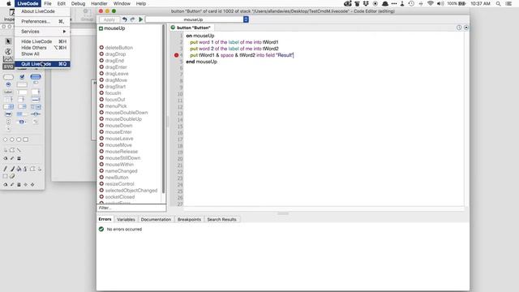Open the Debug menu in menu bar
Screen dimensions: 519x292
tap(78, 3)
